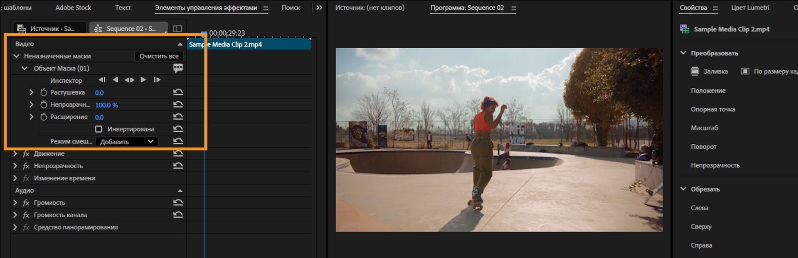Collapse the Неназначенные маски group

[16, 56]
